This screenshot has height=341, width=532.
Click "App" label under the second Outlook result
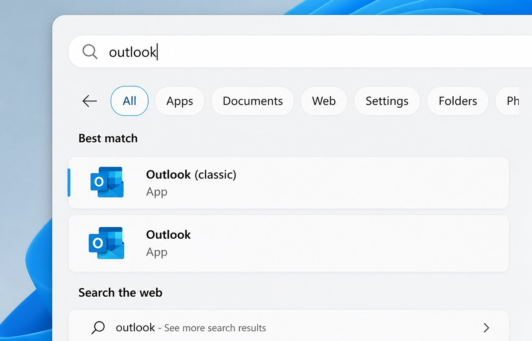[156, 252]
